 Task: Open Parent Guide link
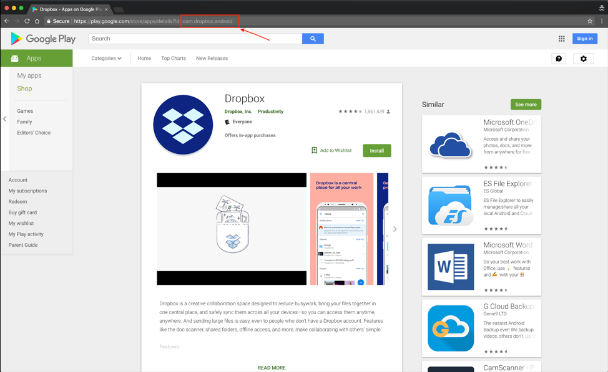23,245
